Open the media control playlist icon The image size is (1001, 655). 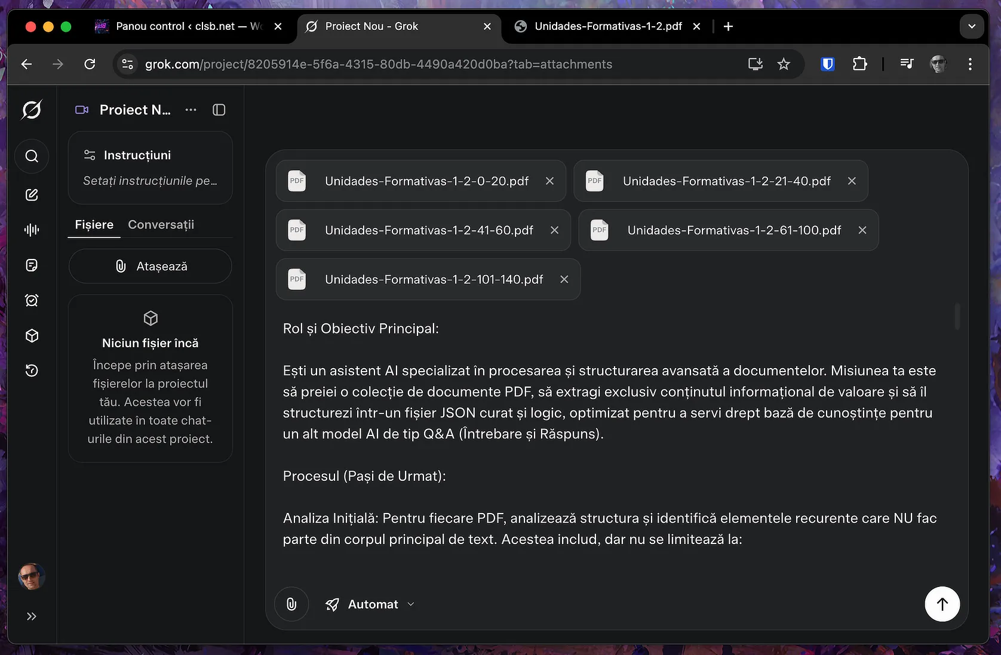907,64
